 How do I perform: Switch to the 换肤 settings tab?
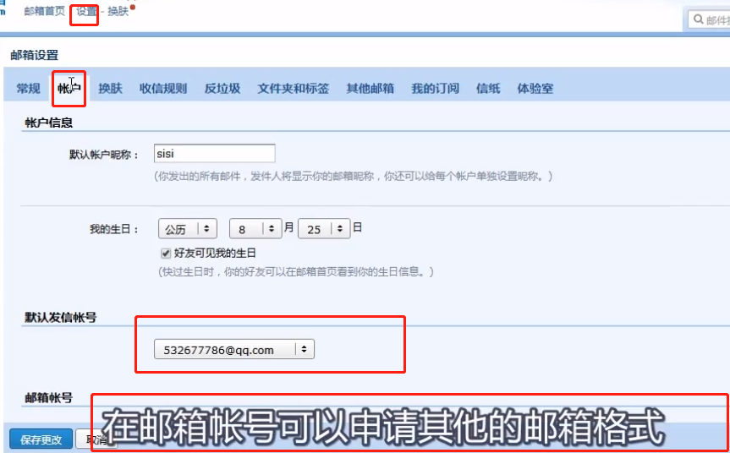(x=110, y=89)
